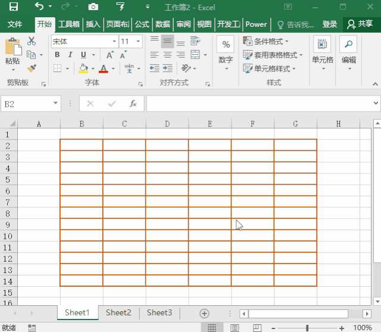This screenshot has height=332, width=381.
Task: Open Customize Quick Access Toolbar arrow
Action: point(148,7)
